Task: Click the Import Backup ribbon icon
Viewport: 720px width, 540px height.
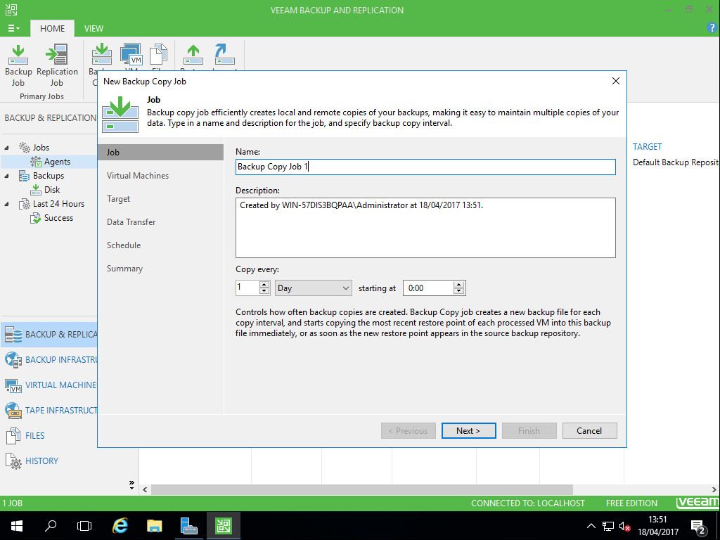Action: click(x=224, y=55)
